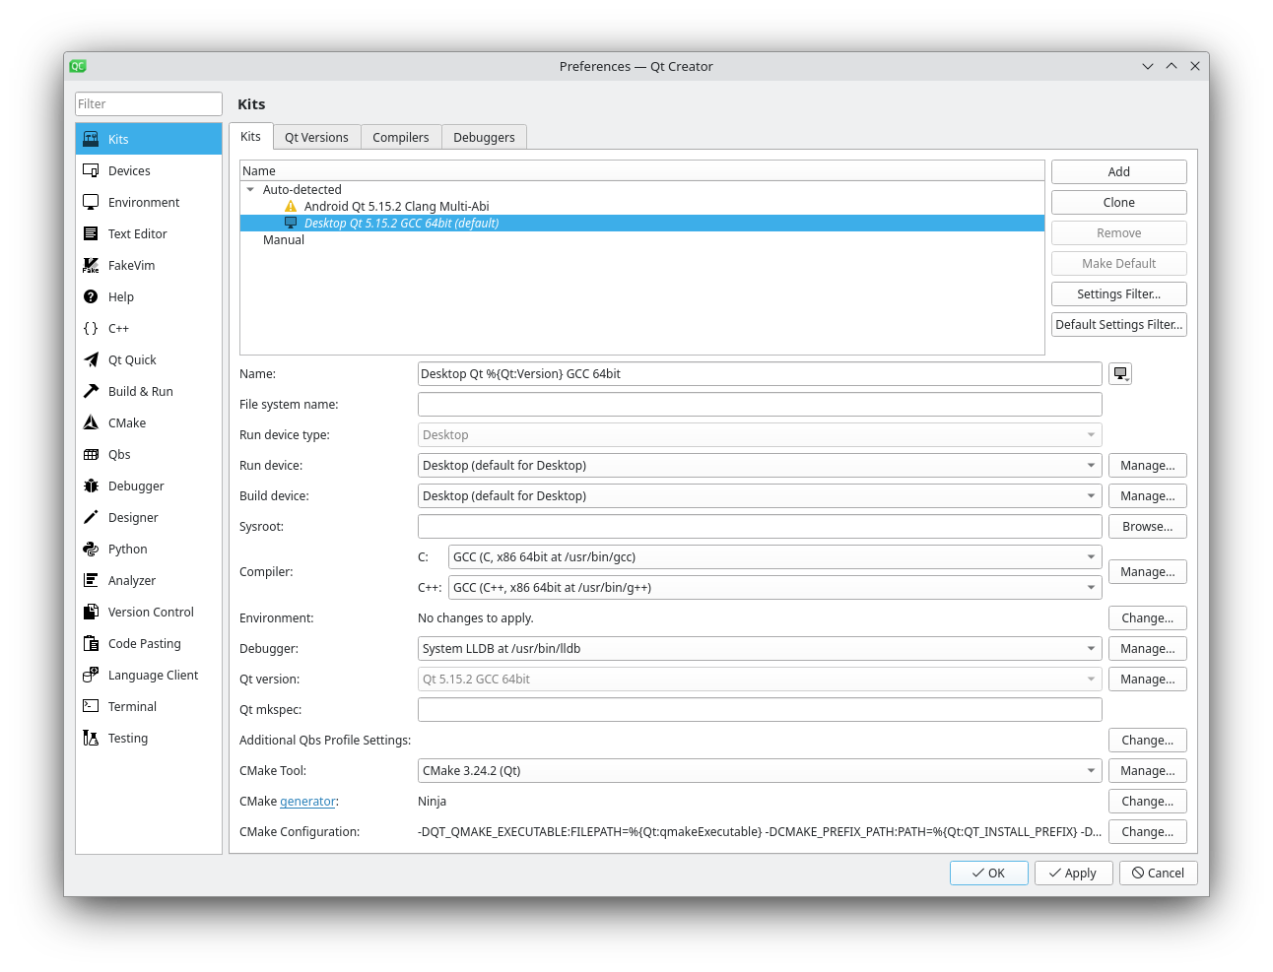Select the Debugger bug icon
Image resolution: width=1273 pixels, height=972 pixels.
[91, 486]
